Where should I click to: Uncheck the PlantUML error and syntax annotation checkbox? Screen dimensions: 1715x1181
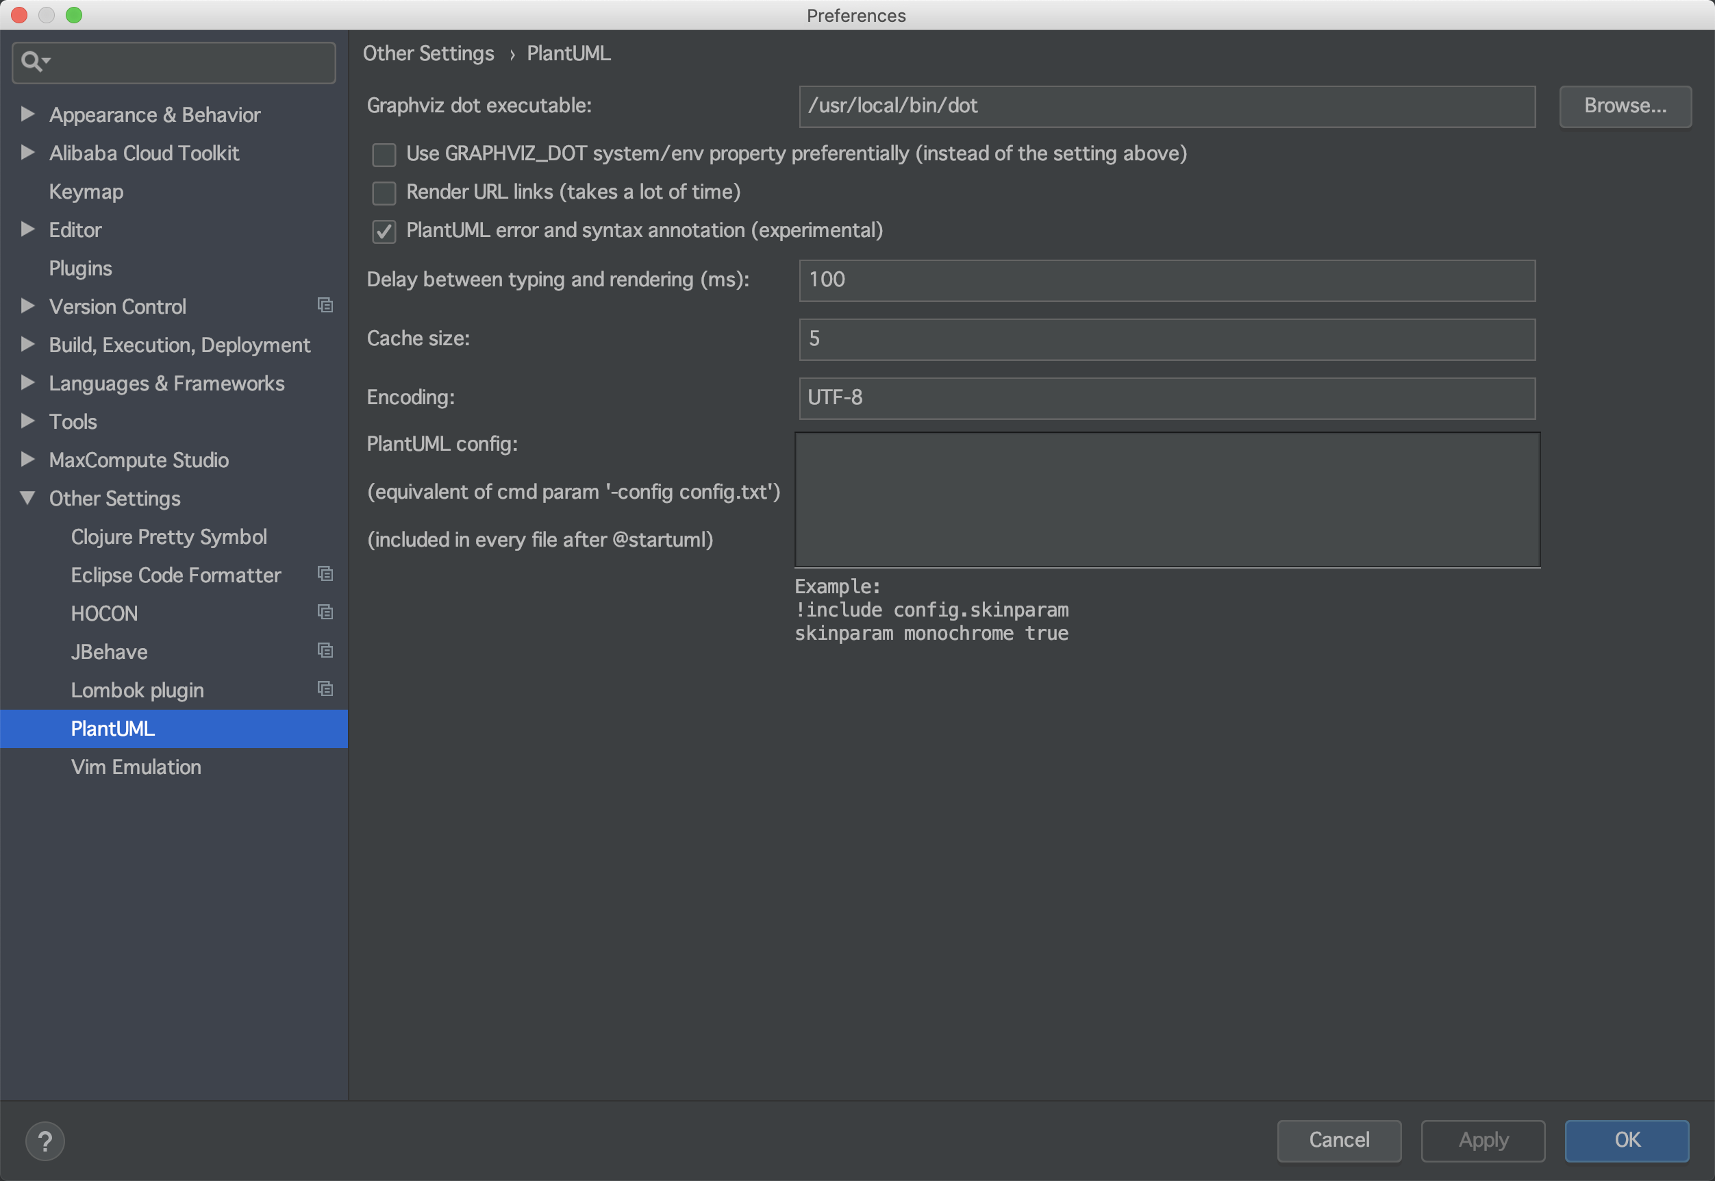click(384, 232)
